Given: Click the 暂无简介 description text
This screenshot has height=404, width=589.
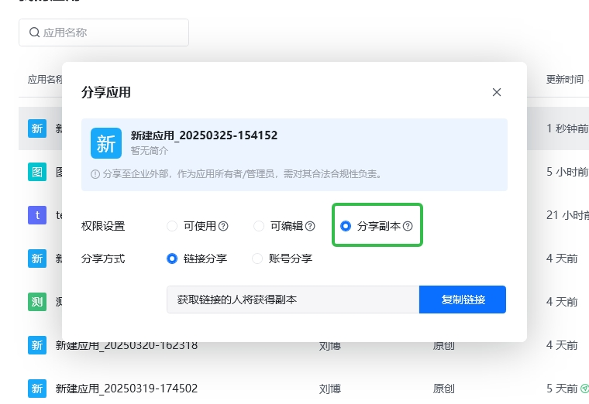Looking at the screenshot, I should click(150, 151).
